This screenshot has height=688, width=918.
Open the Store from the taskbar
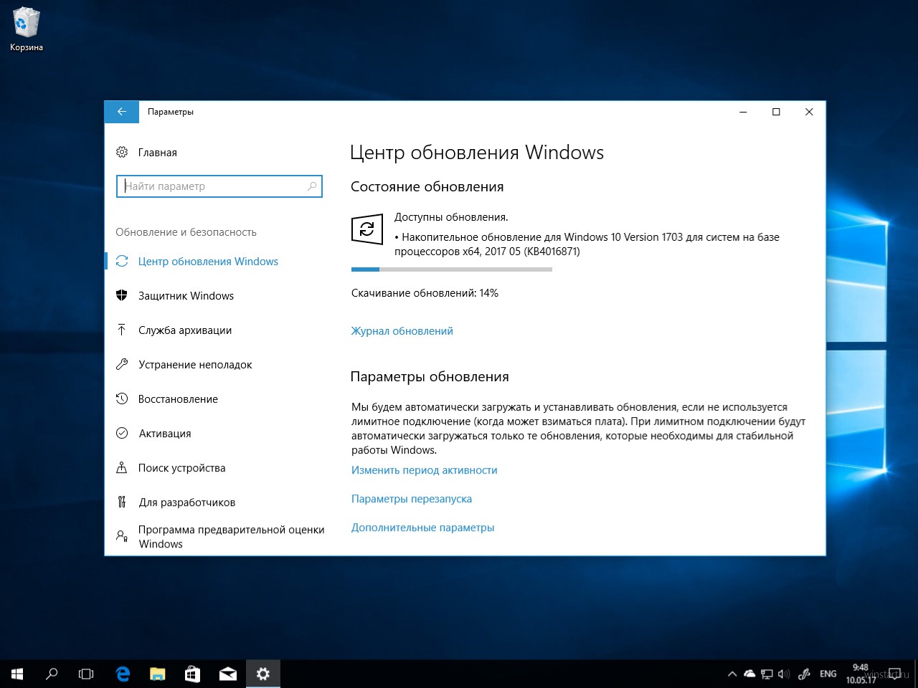192,674
